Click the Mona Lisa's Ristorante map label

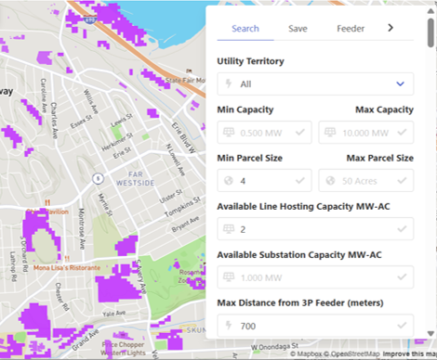[x=67, y=268]
